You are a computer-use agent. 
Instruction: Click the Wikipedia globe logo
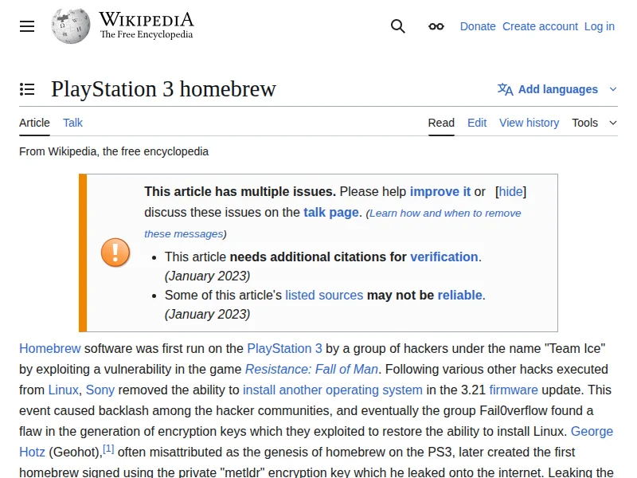[70, 25]
